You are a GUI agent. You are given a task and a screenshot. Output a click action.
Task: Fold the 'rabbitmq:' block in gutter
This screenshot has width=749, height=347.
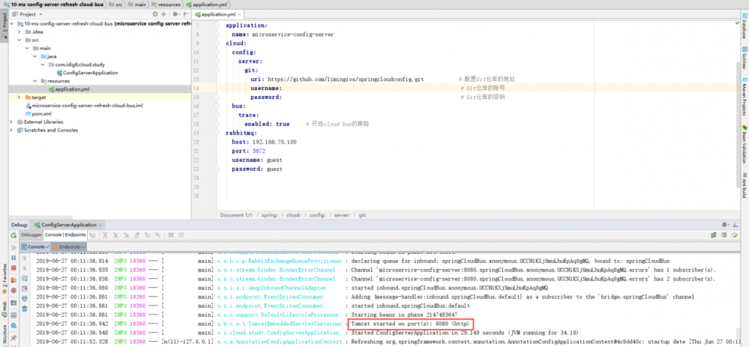(x=217, y=133)
